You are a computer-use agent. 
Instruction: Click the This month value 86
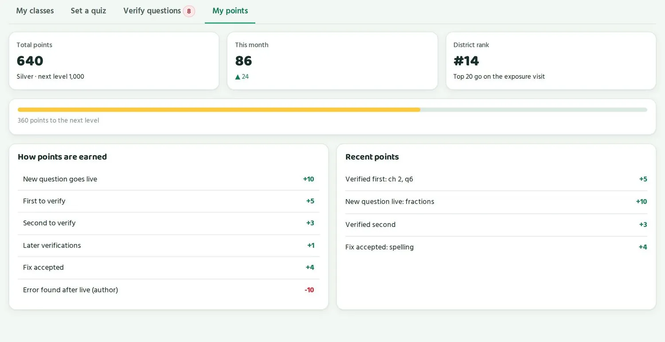[243, 61]
